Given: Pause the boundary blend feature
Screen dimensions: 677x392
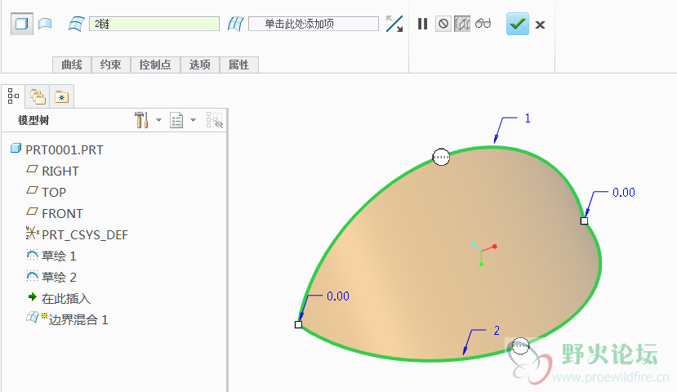Looking at the screenshot, I should [423, 24].
